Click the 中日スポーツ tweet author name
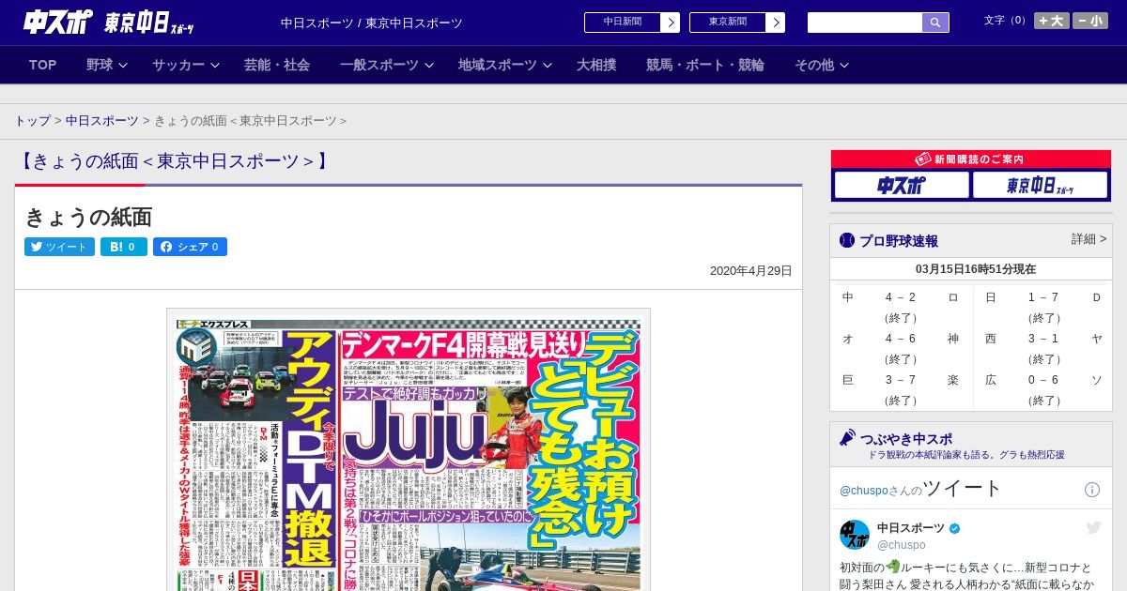The height and width of the screenshot is (591, 1127). tap(911, 528)
